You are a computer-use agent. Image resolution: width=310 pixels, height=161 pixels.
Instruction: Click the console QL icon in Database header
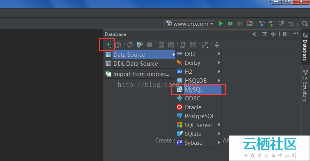264,34
